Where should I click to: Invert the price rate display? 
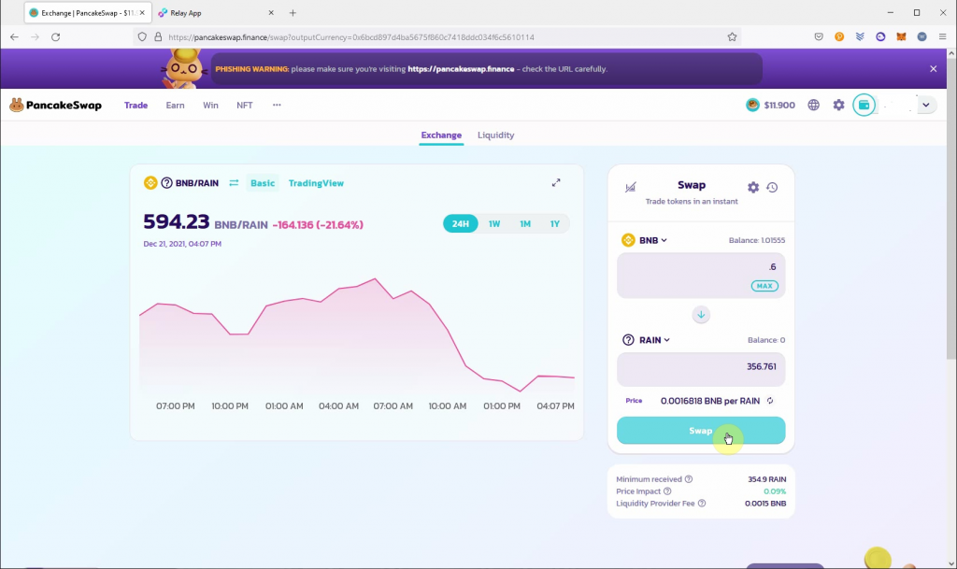click(770, 401)
